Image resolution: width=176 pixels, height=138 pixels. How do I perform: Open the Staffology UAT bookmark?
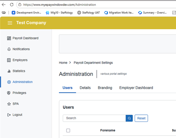[88, 13]
